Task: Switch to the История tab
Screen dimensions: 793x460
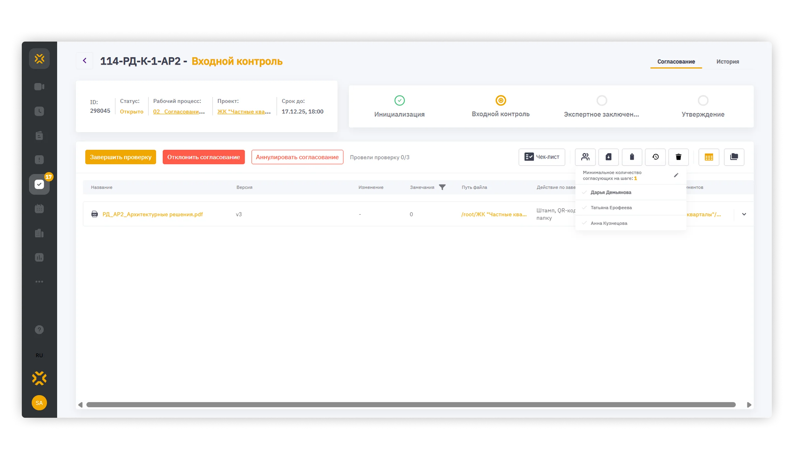Action: [x=728, y=61]
